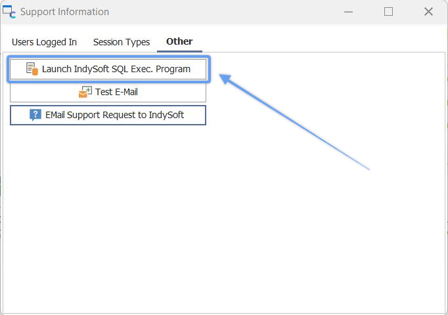Click the envelope icon on Test E-Mail
The width and height of the screenshot is (448, 315).
point(85,92)
